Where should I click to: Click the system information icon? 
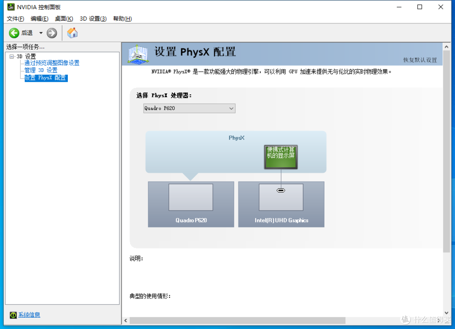click(x=13, y=315)
